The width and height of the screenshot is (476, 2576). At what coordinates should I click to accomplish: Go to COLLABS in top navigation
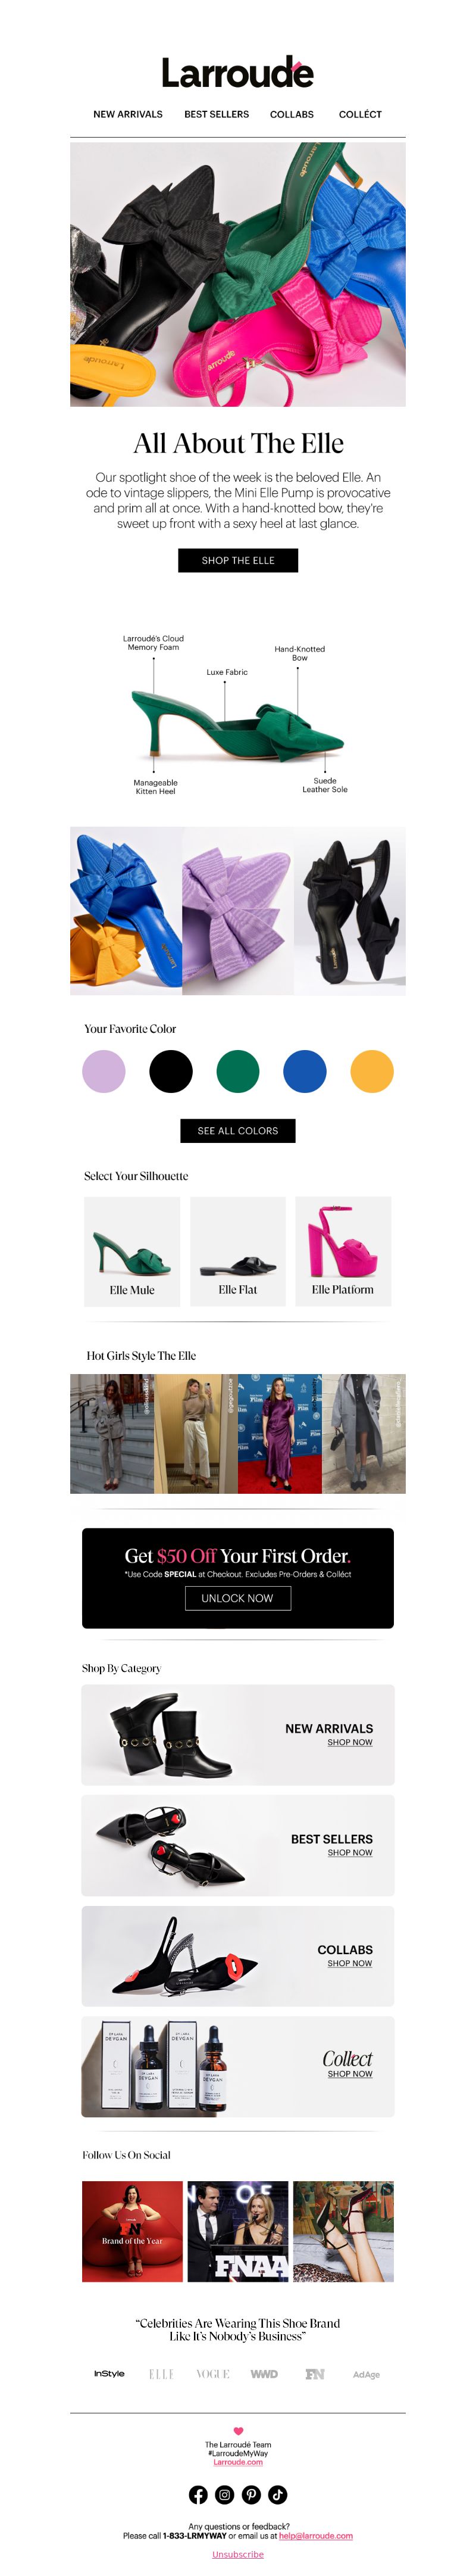[292, 114]
